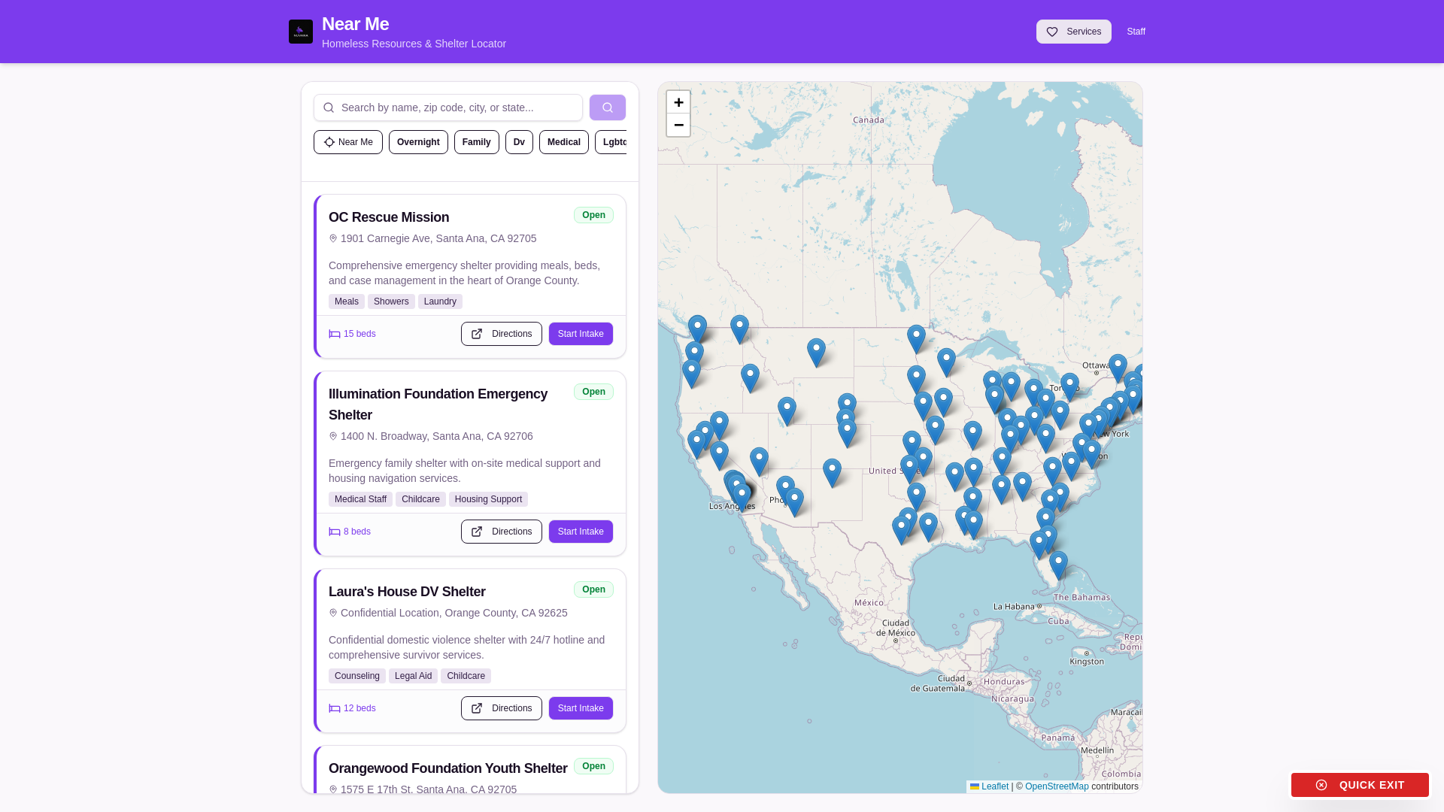This screenshot has height=812, width=1444.
Task: Start intake for Illumination Foundation shelter
Action: [581, 532]
